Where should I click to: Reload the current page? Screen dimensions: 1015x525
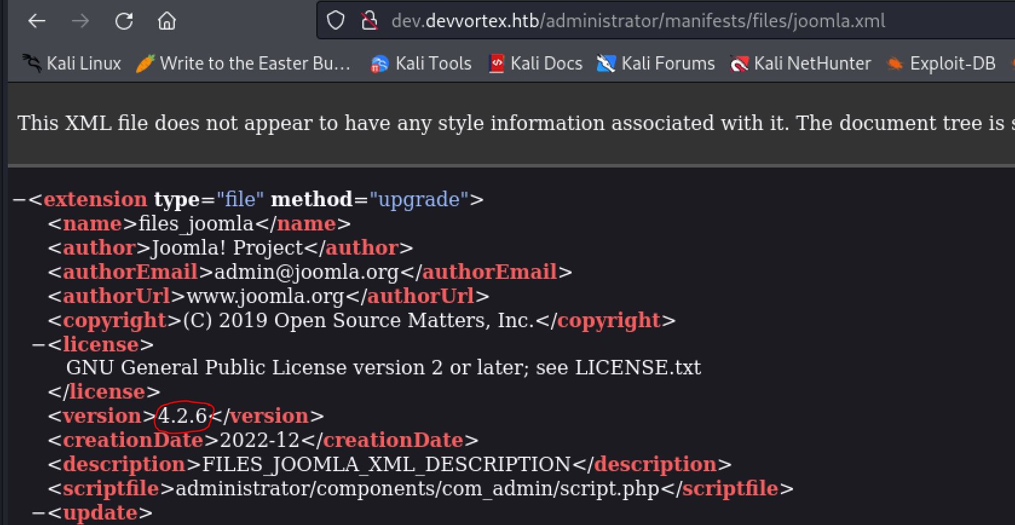pyautogui.click(x=124, y=21)
